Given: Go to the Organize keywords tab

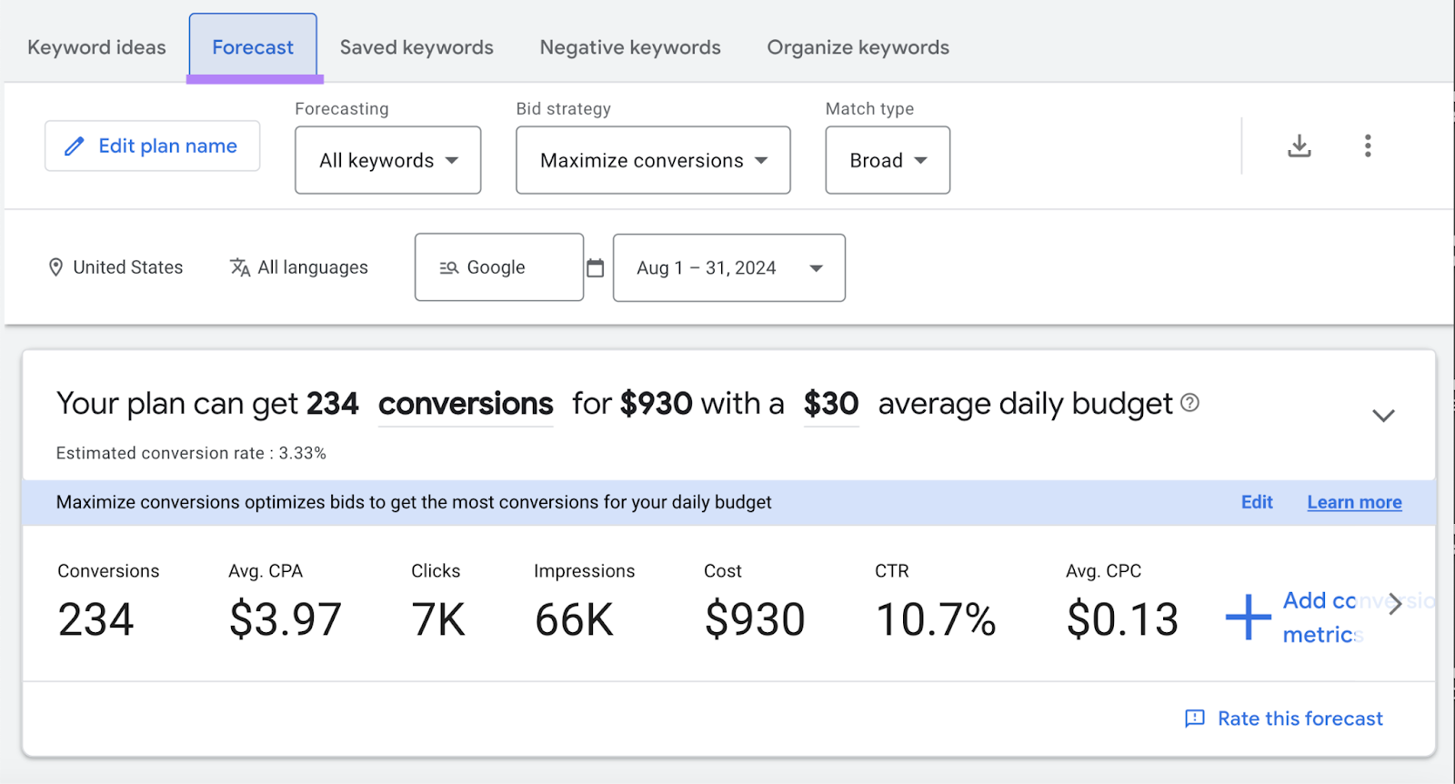Looking at the screenshot, I should pos(858,47).
